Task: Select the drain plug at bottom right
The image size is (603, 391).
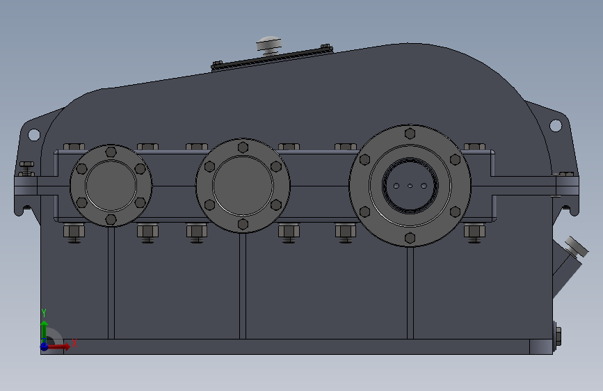Action: point(557,336)
